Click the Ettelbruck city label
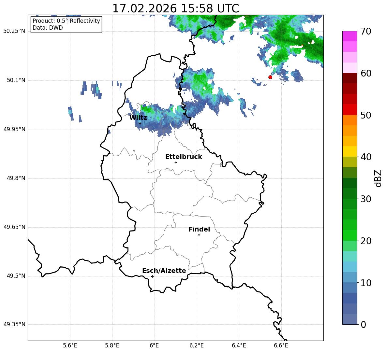This screenshot has width=386, height=352. (x=184, y=157)
